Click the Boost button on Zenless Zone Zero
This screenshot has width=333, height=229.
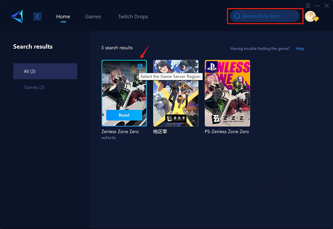(x=124, y=115)
